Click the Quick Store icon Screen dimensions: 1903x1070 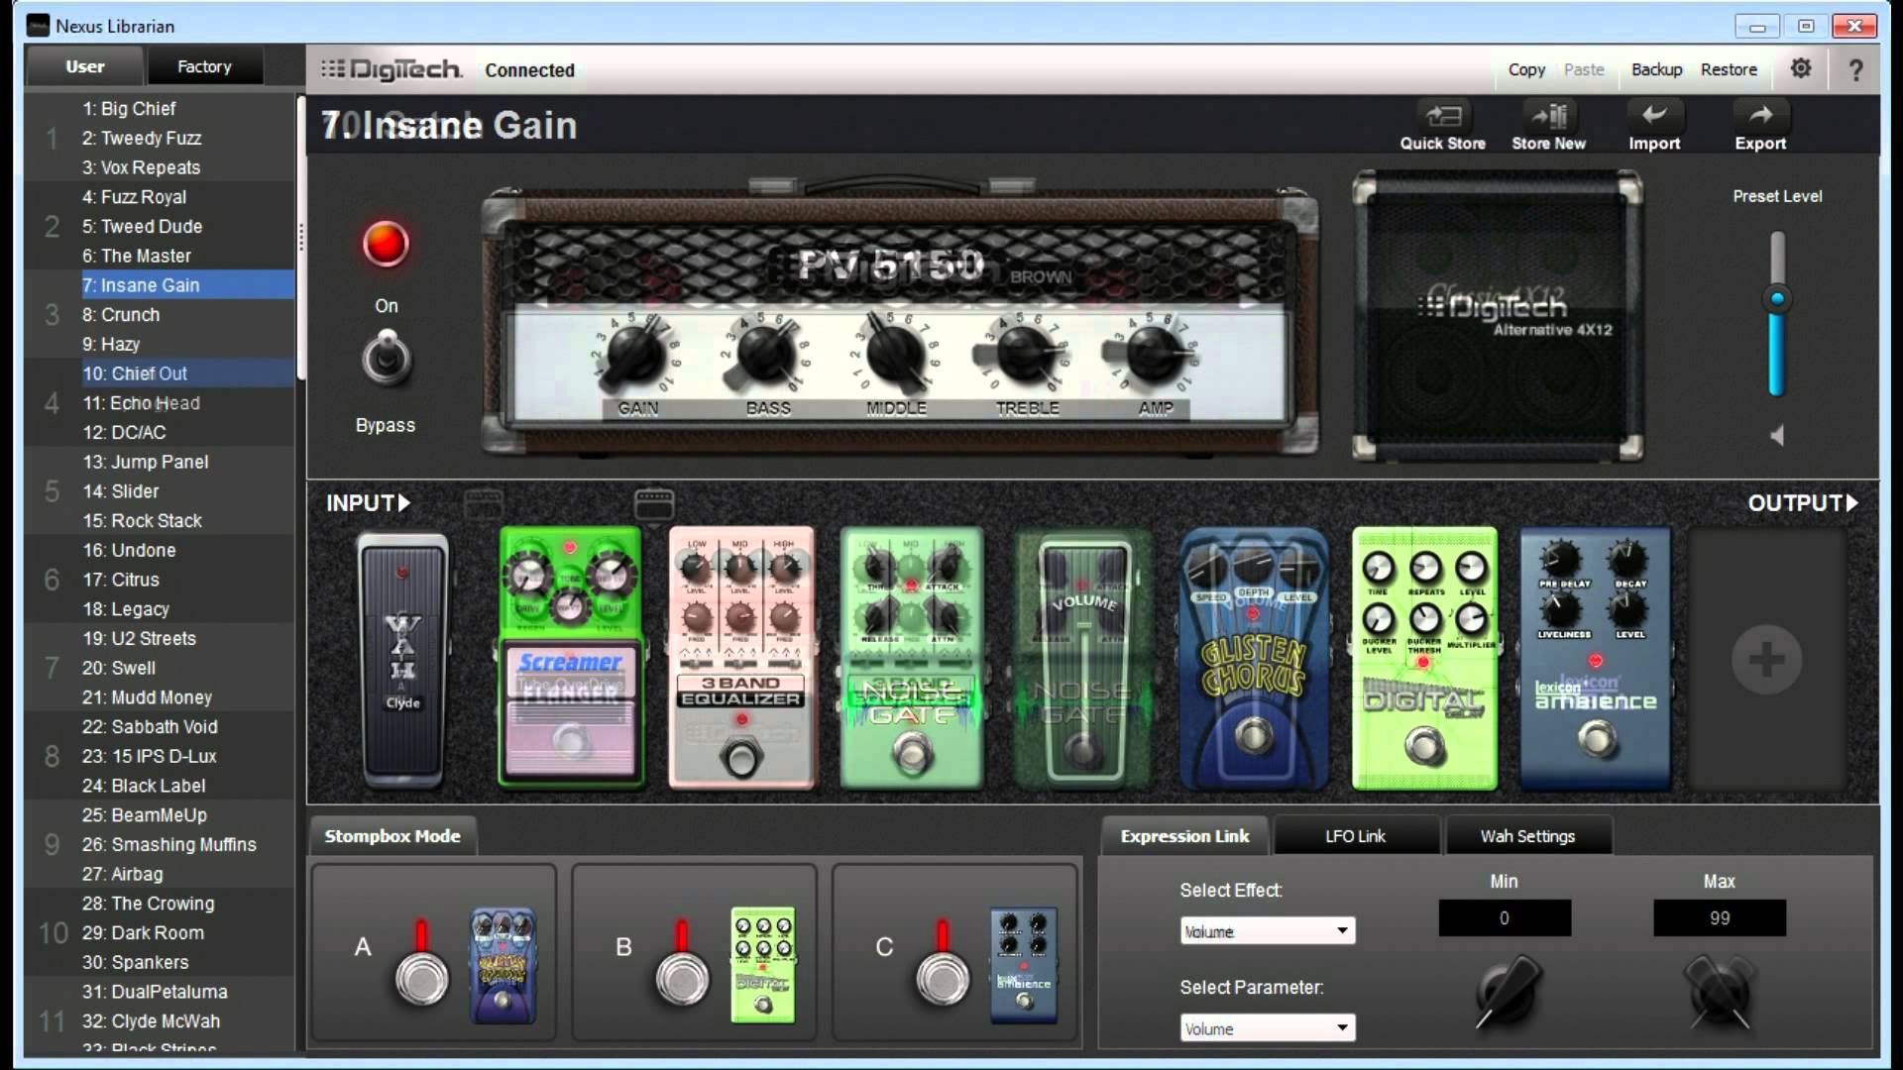tap(1443, 117)
